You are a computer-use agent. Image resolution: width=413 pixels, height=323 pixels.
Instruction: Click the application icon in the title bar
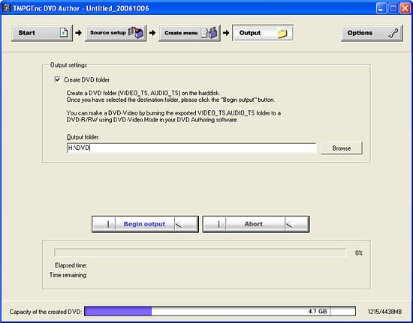tap(7, 8)
